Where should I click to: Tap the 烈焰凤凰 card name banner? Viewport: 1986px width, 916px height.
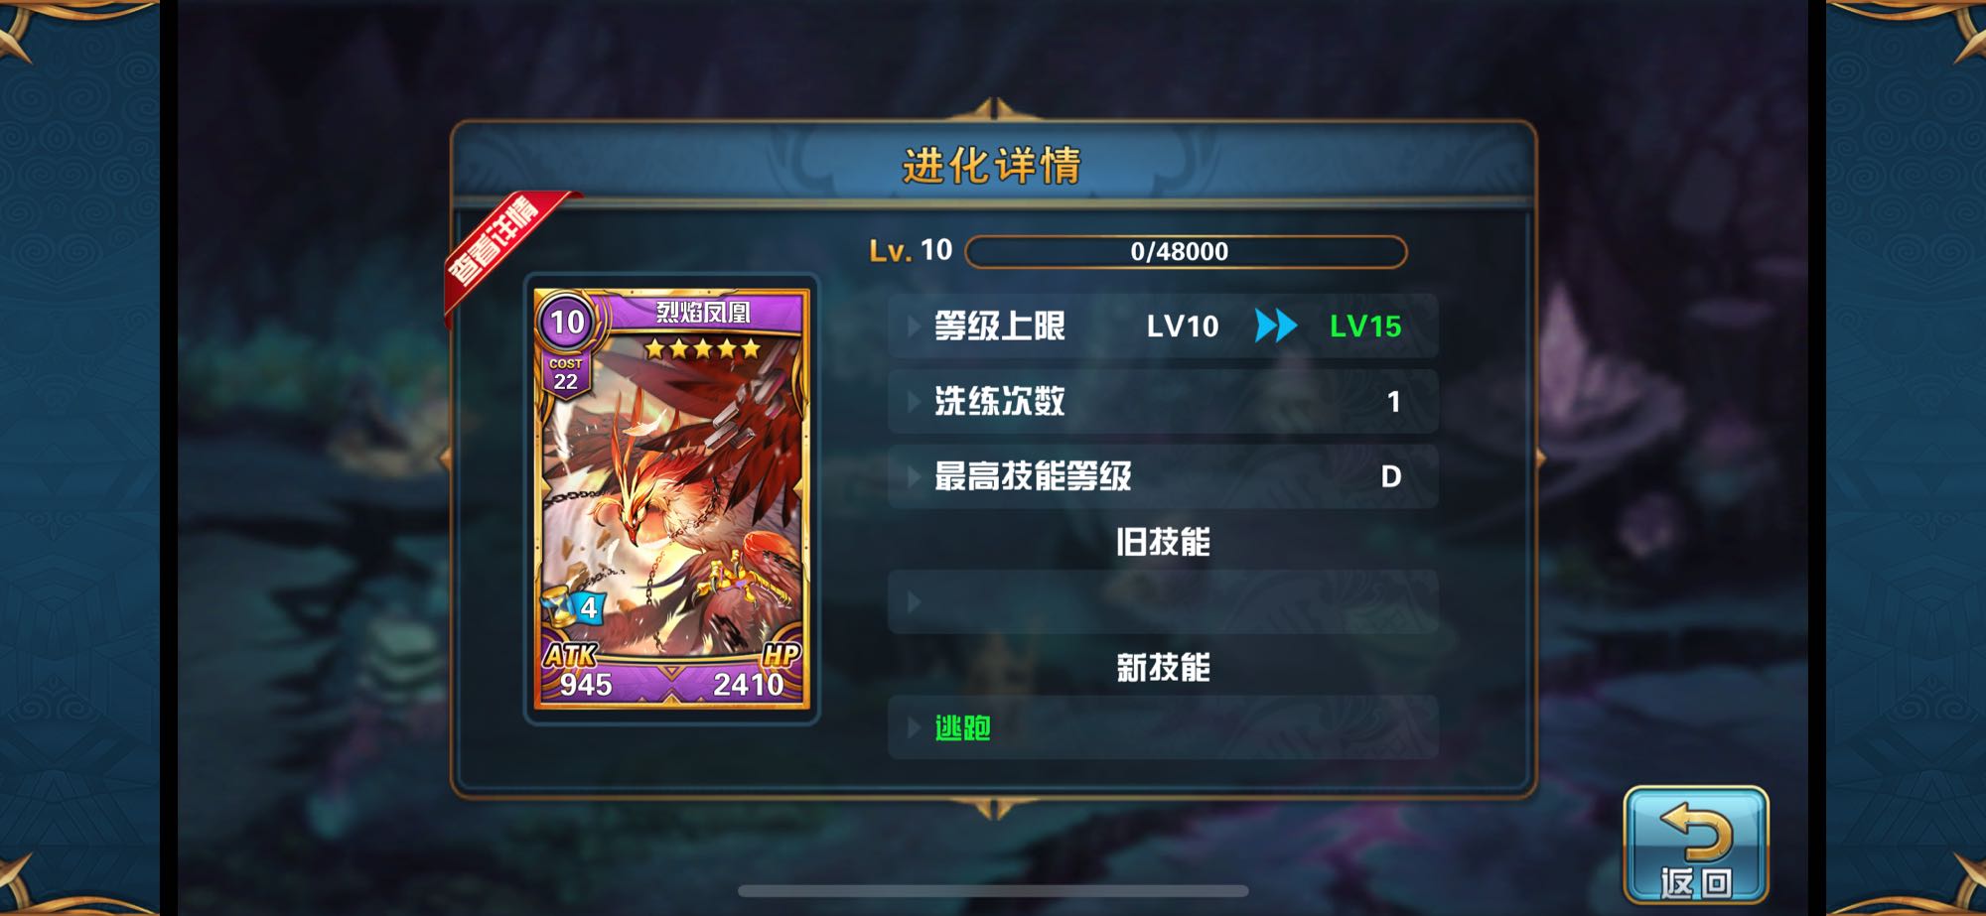[x=703, y=313]
